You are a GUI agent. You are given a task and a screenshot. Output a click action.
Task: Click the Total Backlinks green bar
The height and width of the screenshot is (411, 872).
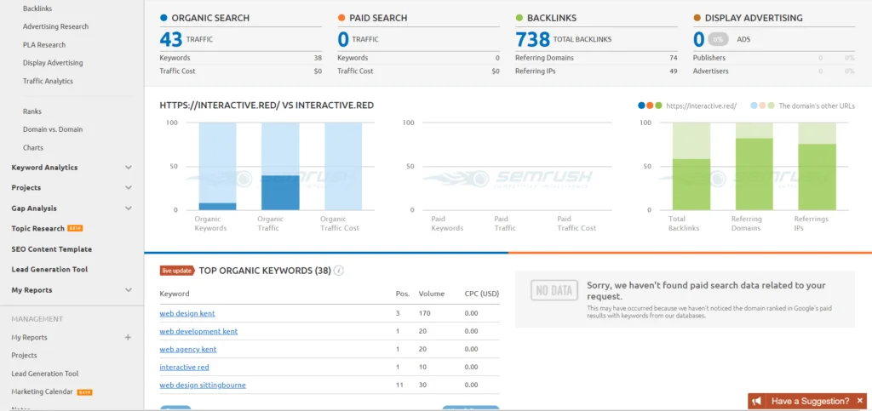(691, 185)
